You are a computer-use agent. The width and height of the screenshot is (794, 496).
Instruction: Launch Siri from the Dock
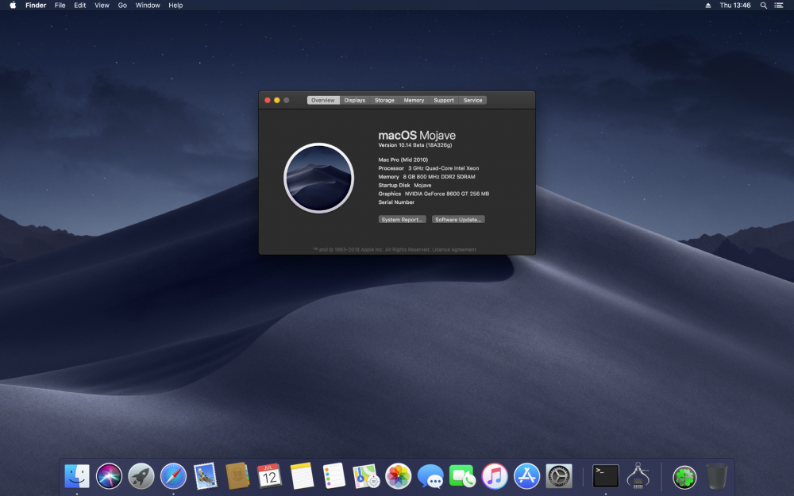[109, 476]
